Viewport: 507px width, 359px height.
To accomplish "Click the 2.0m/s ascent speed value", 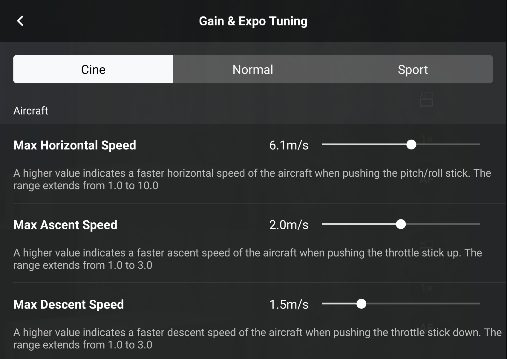I will pyautogui.click(x=289, y=225).
